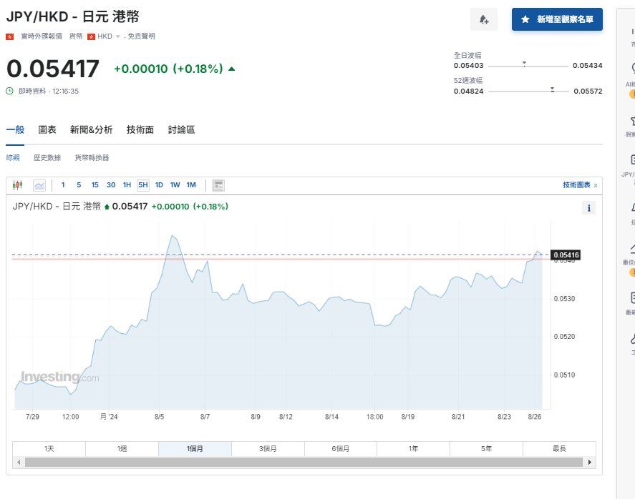Screen dimensions: 635x499
Task: Toggle the 1D chart interval
Action: pos(159,184)
